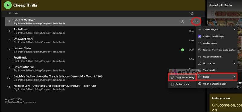This screenshot has width=242, height=112.
Task: Click the Add to Liked Songs icon
Action: [200, 36]
